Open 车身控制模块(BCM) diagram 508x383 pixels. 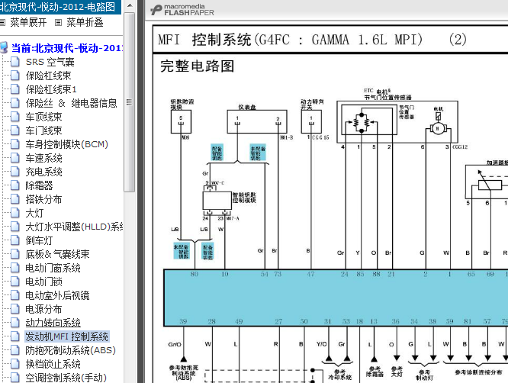(66, 144)
